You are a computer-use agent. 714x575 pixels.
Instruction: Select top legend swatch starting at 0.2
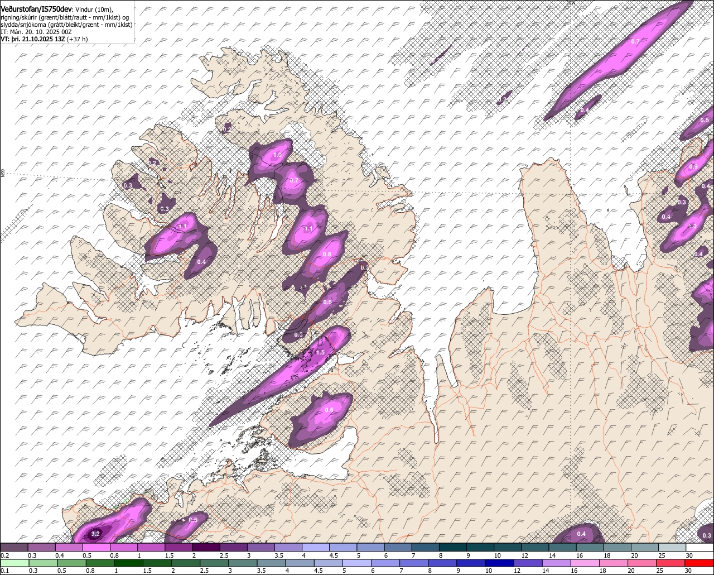(x=14, y=547)
